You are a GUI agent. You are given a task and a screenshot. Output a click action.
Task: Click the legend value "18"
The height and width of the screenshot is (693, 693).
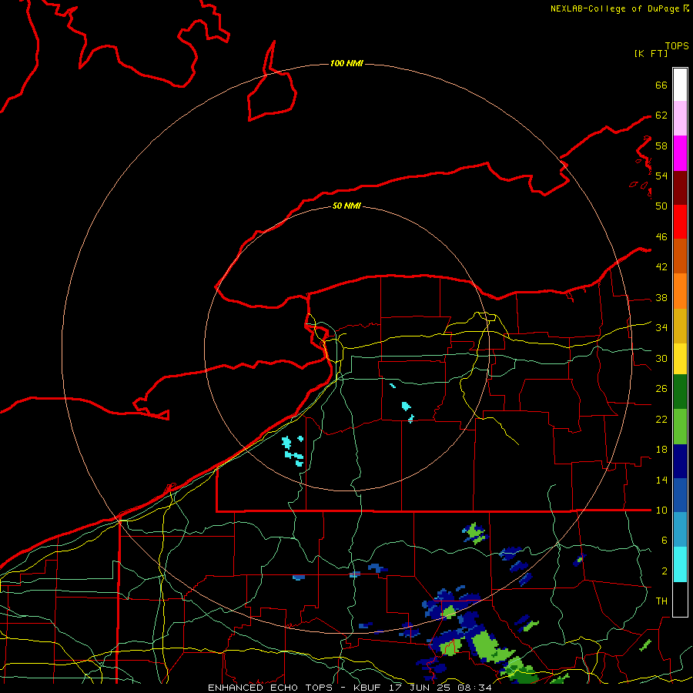661,450
